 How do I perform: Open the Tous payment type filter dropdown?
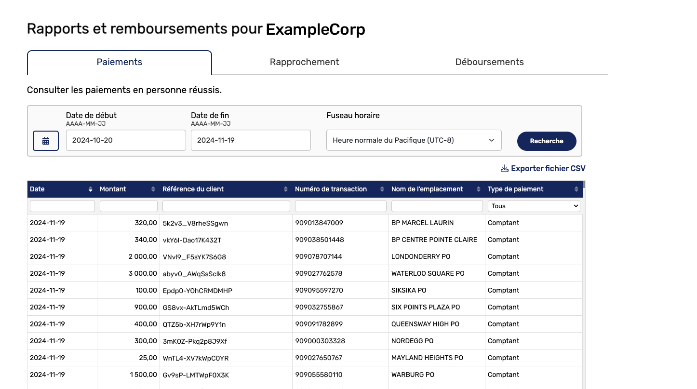coord(534,206)
